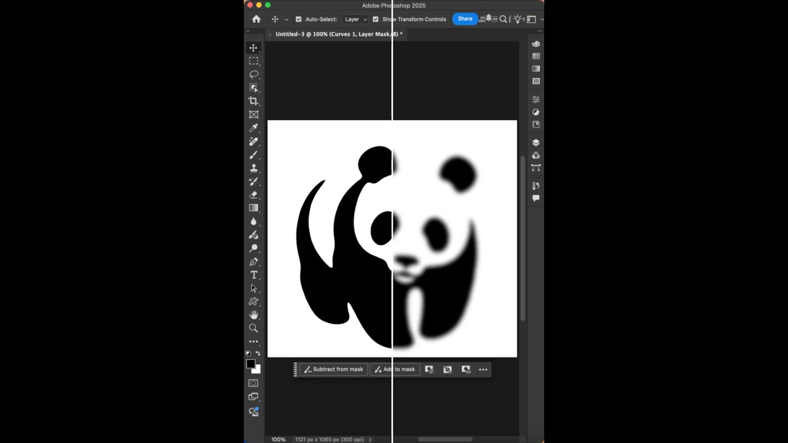Open the Patterns panel icon
Image resolution: width=788 pixels, height=443 pixels.
536,81
